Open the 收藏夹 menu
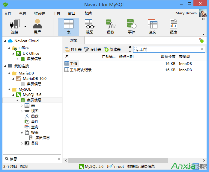Viewport: 209px width, 172px height. (x=40, y=13)
